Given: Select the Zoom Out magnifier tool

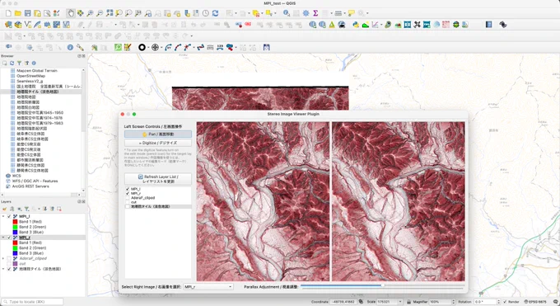Looking at the screenshot, I should [x=100, y=13].
